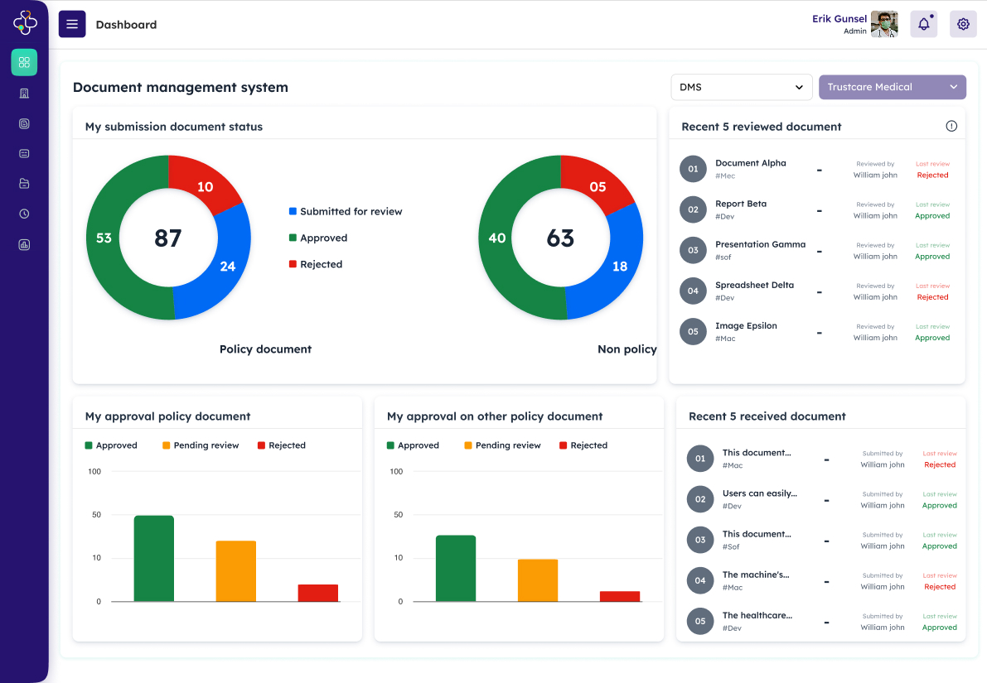Open Erik Gunsel profile avatar
The height and width of the screenshot is (683, 987).
point(884,24)
